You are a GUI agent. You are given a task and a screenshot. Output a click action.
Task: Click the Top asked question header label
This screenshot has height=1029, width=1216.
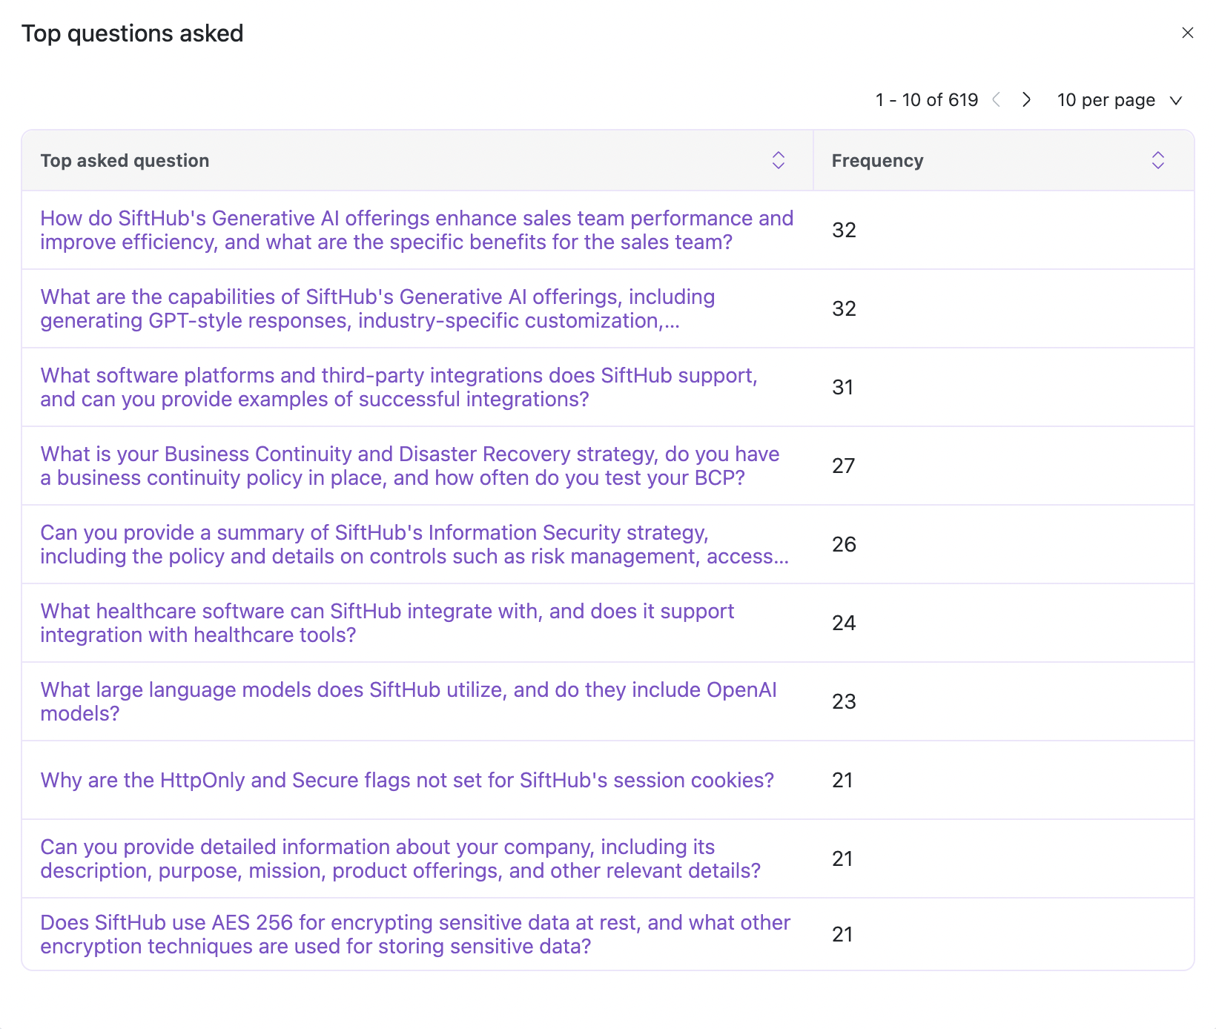point(125,161)
